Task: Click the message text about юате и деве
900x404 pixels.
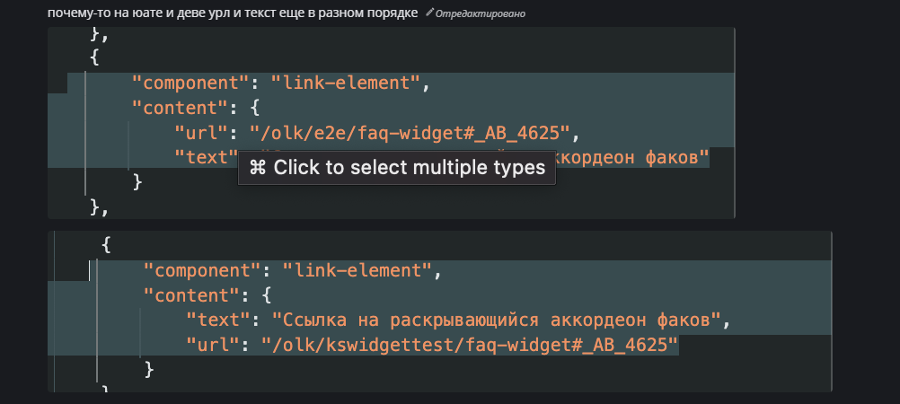Action: coord(233,13)
